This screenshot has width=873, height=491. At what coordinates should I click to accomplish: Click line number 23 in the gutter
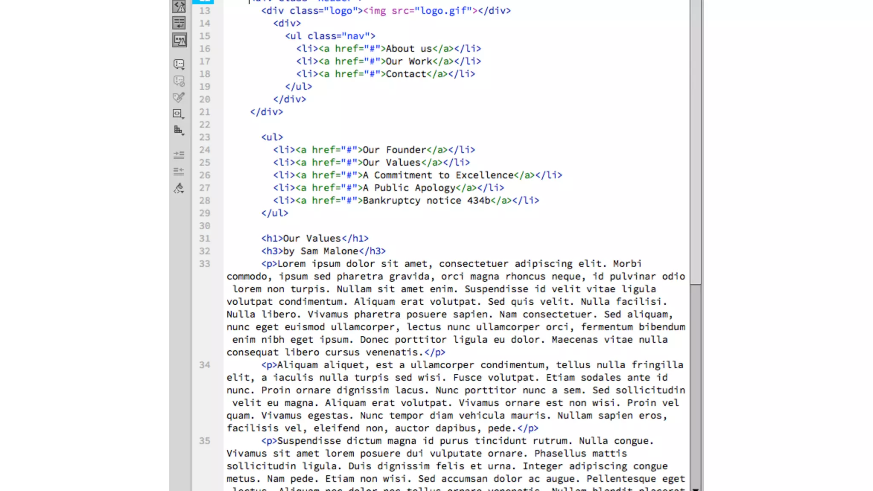205,137
